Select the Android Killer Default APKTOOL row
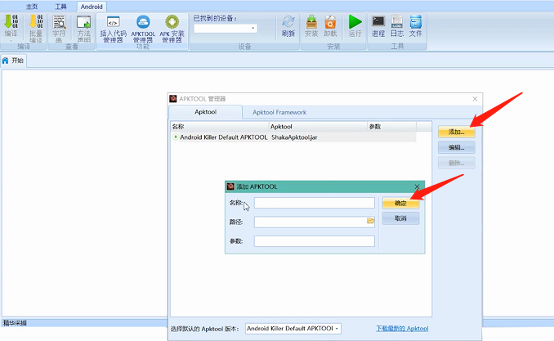The height and width of the screenshot is (341, 554). (293, 137)
